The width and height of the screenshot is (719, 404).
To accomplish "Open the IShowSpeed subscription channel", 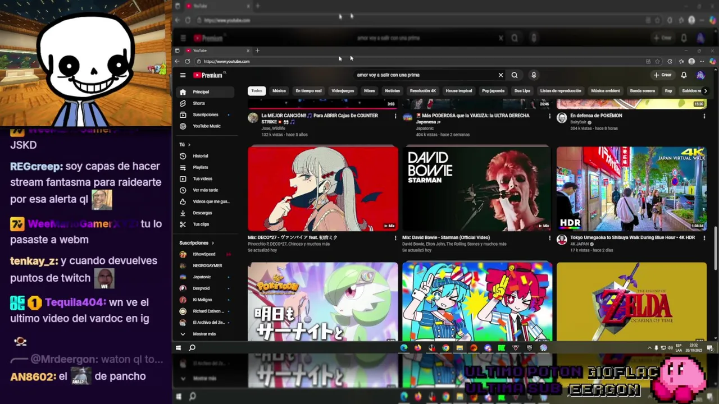I will [206, 254].
